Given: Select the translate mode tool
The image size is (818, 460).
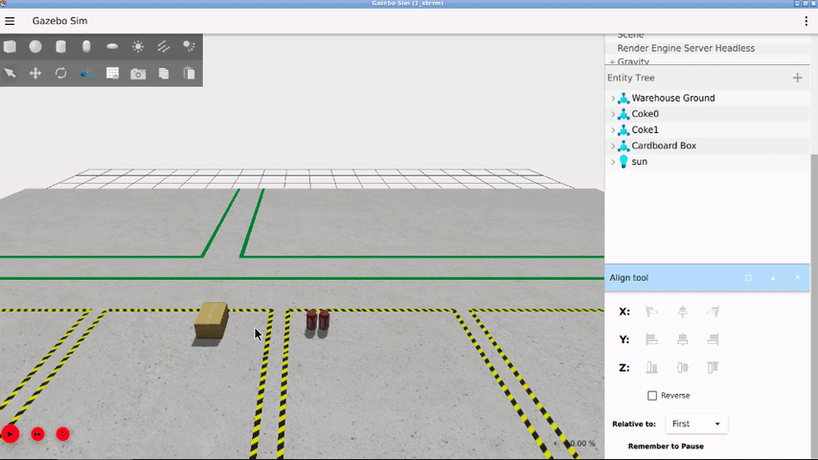Looking at the screenshot, I should coord(35,73).
